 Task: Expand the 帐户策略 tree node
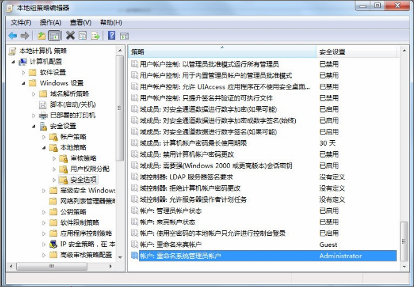click(44, 137)
